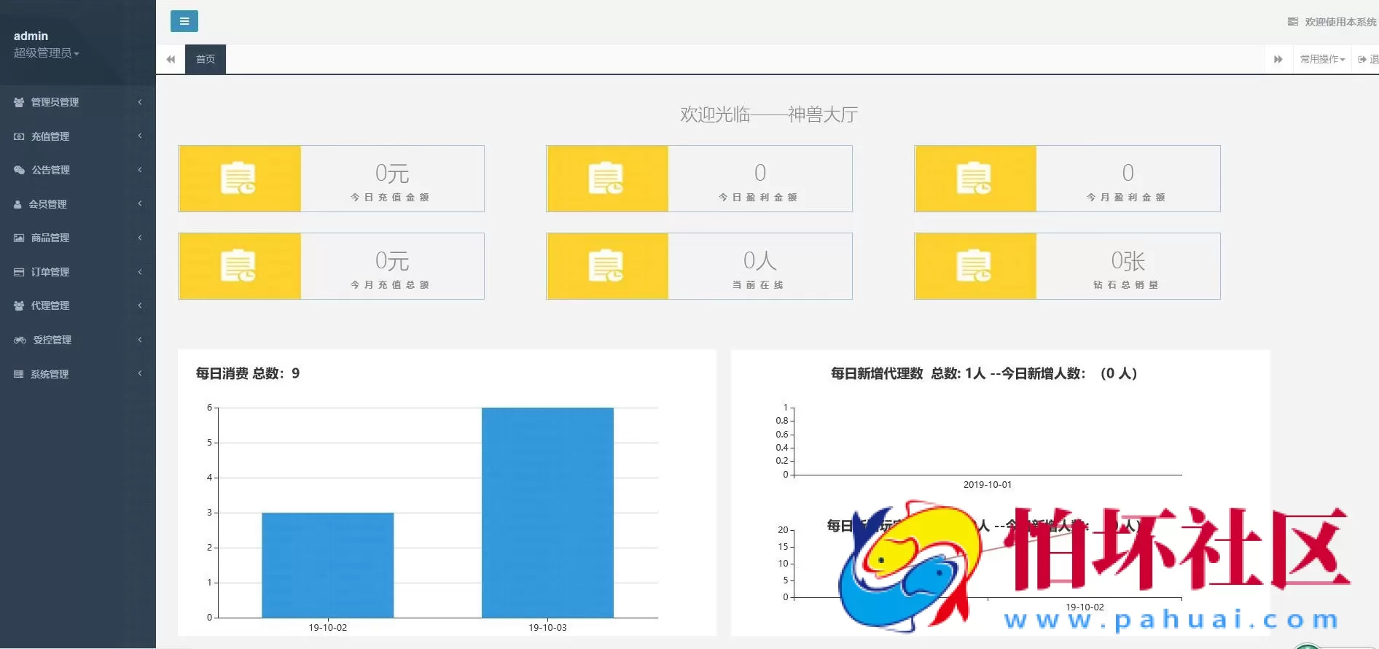Click the 欢迎使用本系统 text
This screenshot has width=1379, height=649.
pyautogui.click(x=1340, y=22)
